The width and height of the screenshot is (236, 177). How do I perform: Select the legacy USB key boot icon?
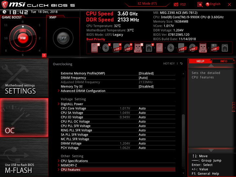point(203,48)
